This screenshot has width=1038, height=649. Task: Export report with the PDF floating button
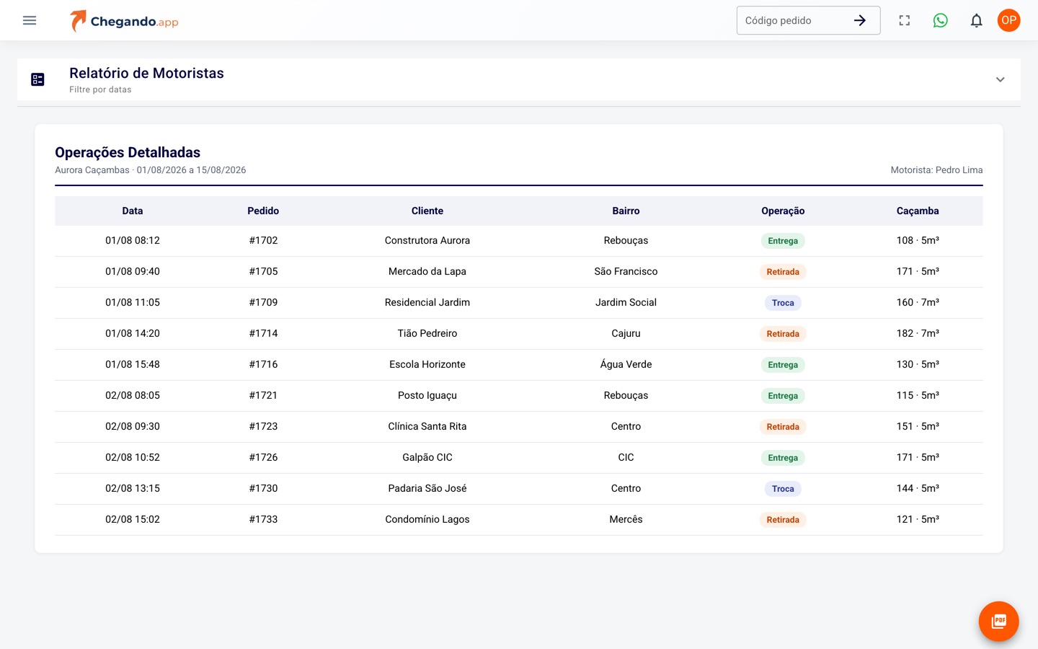(x=999, y=622)
